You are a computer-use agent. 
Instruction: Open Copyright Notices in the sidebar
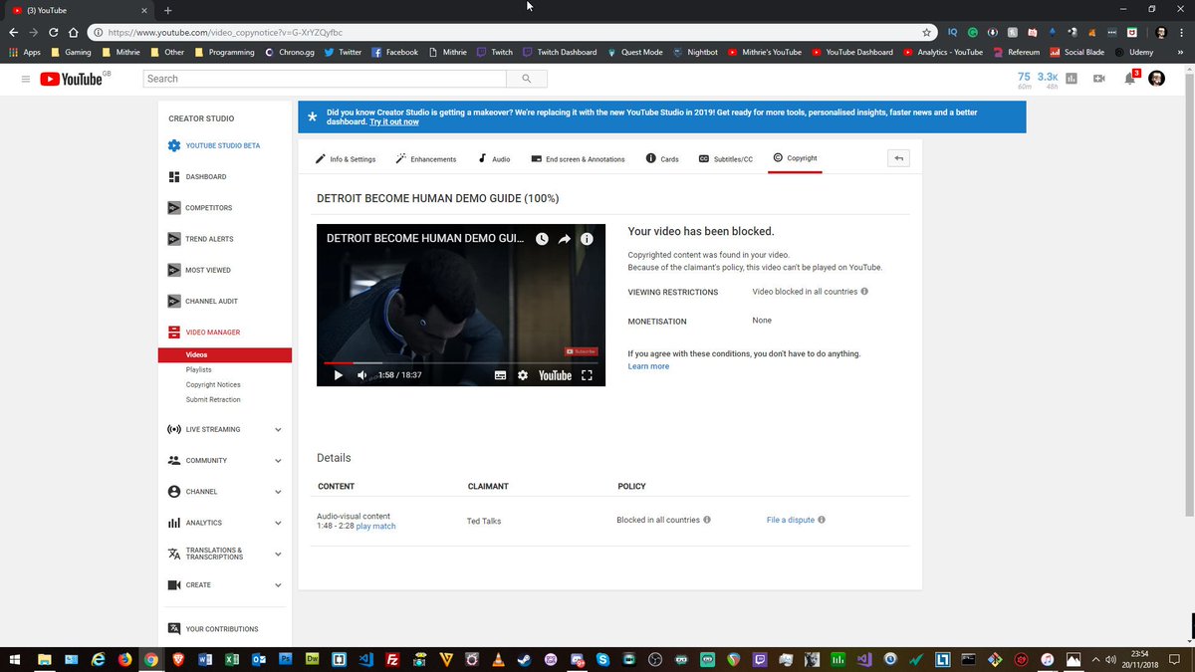coord(213,384)
